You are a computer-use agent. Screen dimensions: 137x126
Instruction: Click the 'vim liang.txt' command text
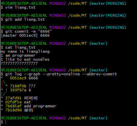[20, 7]
